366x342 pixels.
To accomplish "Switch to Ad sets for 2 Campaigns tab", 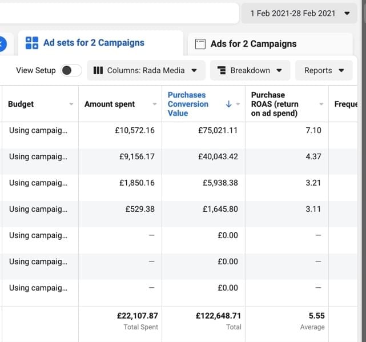I will click(94, 43).
